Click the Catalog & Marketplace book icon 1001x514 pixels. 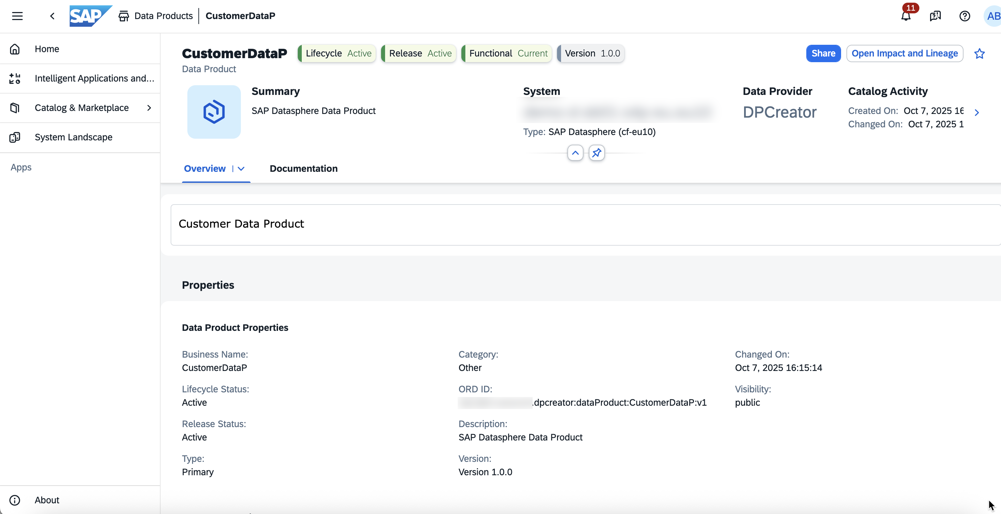point(15,108)
